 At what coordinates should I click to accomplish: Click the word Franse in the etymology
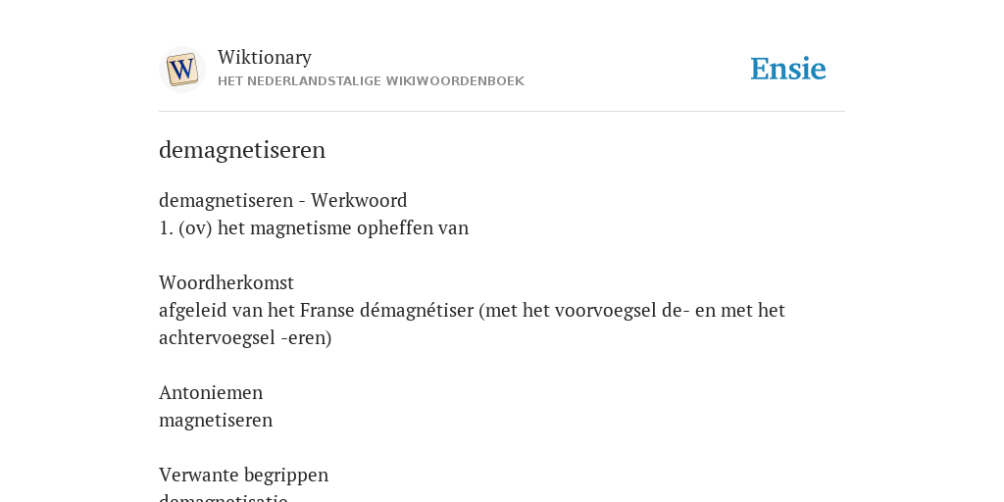(x=327, y=311)
